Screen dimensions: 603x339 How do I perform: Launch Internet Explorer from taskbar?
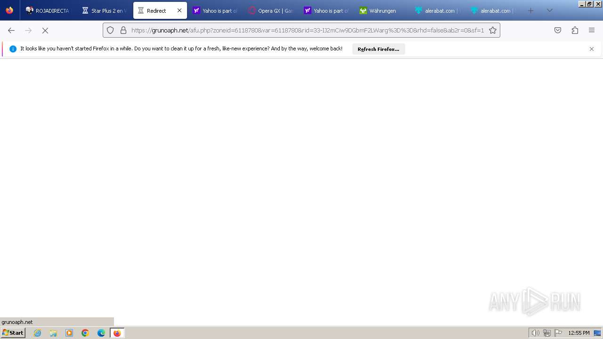click(x=38, y=333)
